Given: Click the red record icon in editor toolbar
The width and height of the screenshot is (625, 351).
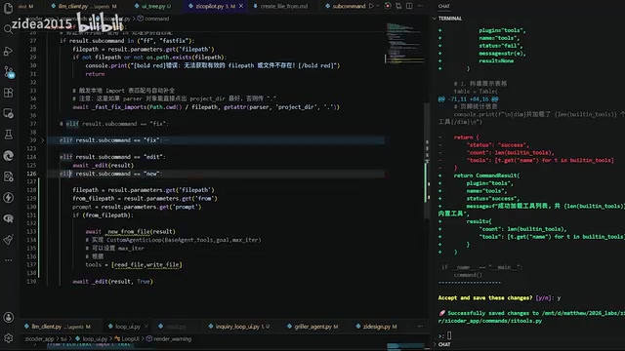Looking at the screenshot, I should click(388, 6).
